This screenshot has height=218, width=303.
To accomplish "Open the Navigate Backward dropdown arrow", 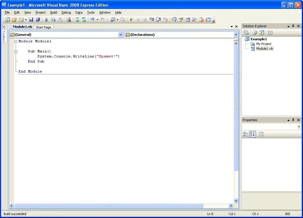I will (x=117, y=20).
